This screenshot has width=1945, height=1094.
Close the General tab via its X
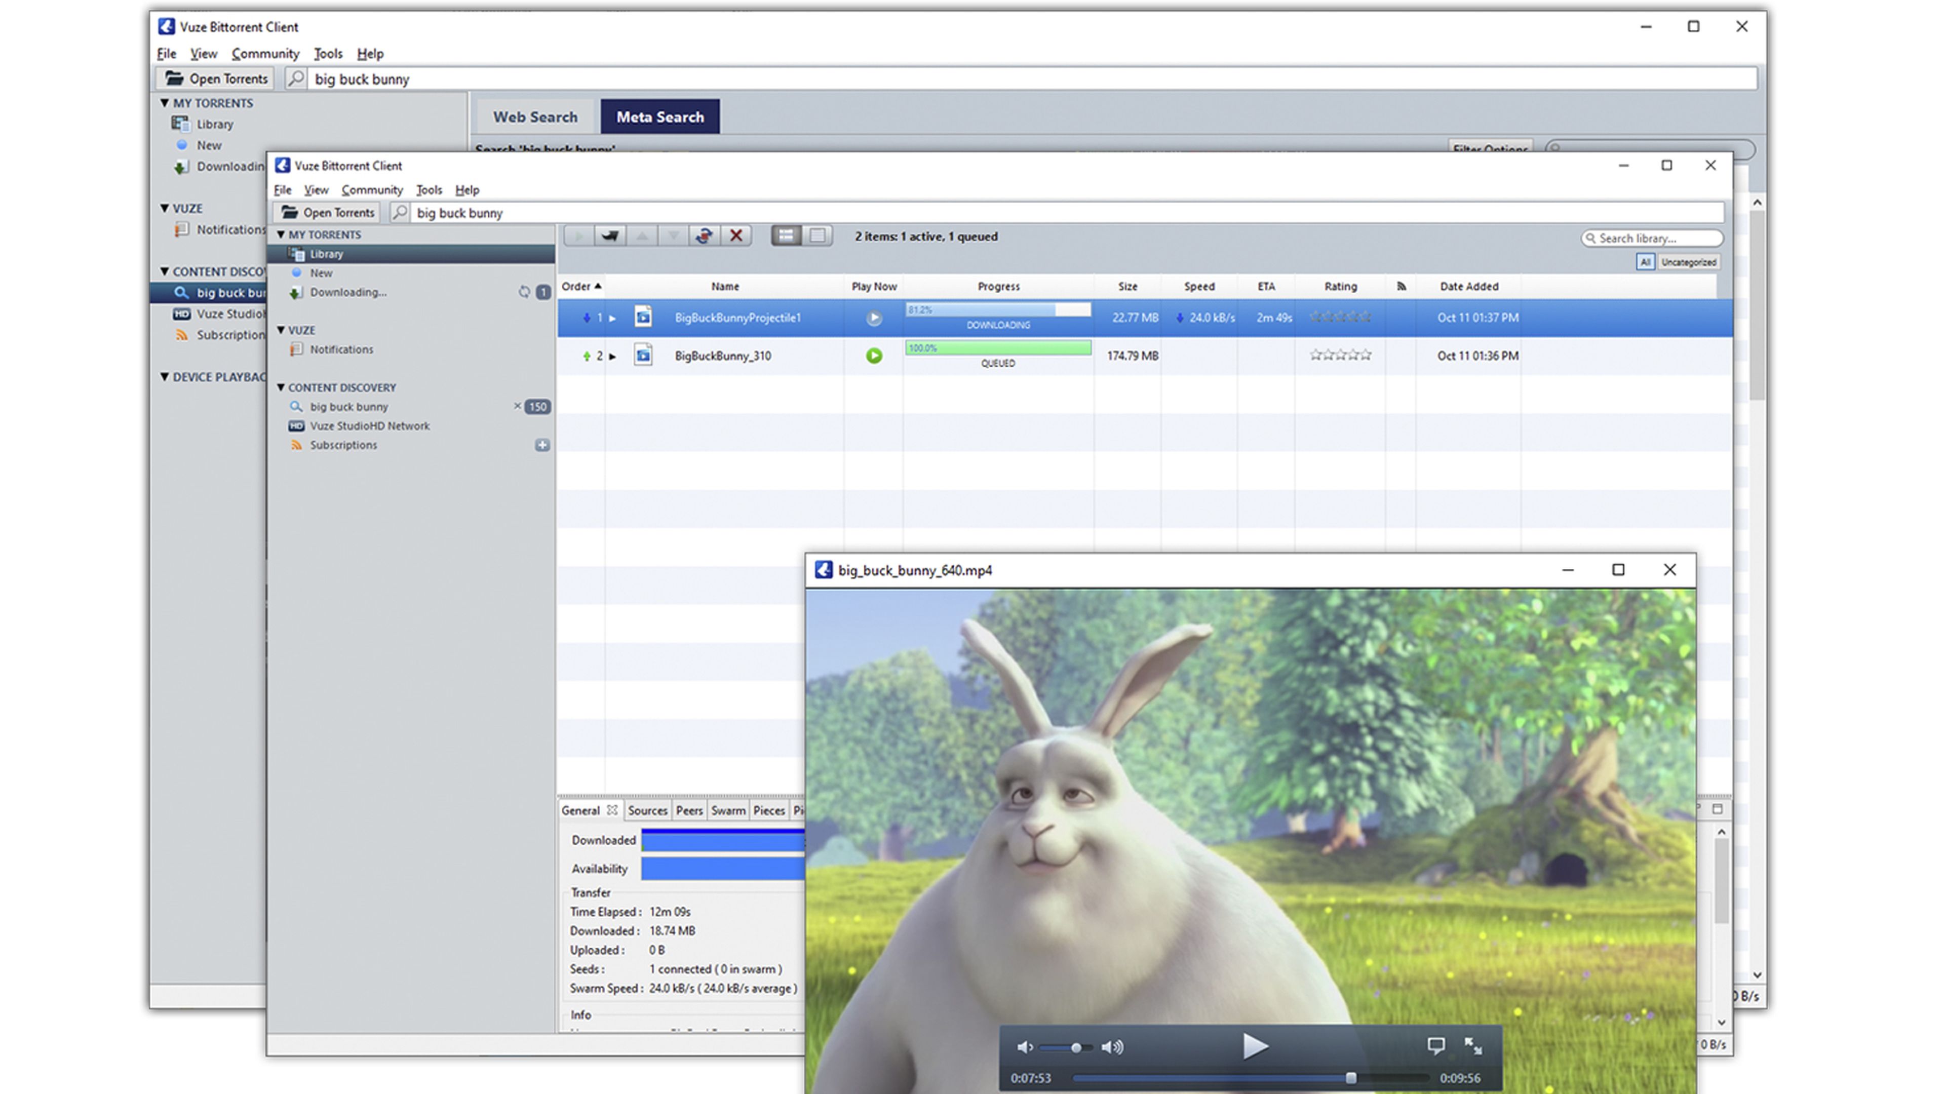611,810
